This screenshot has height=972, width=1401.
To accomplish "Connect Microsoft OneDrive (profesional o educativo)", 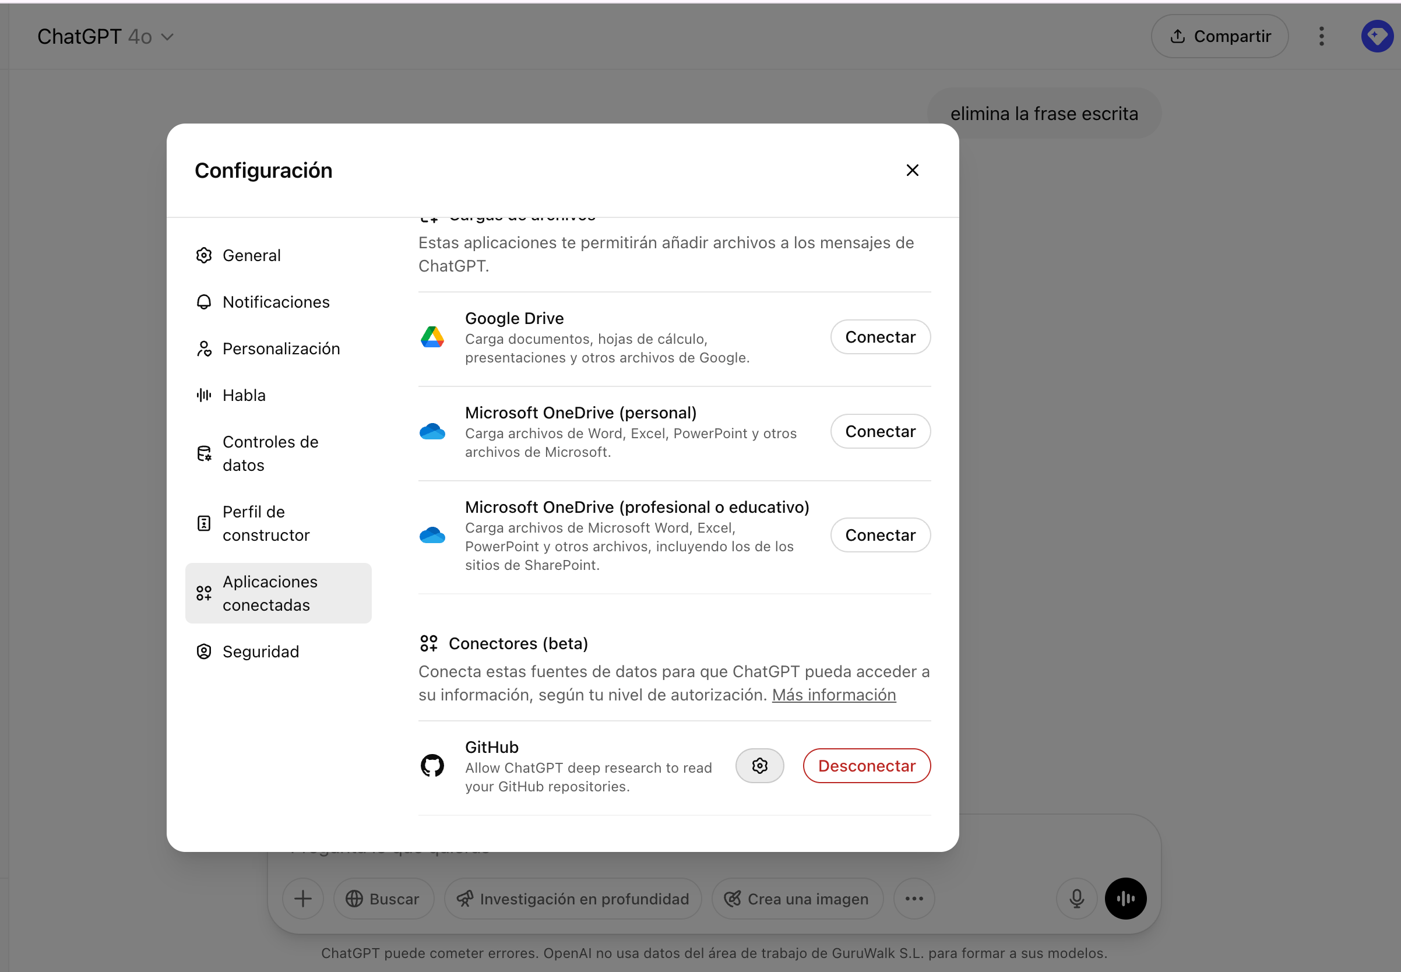I will coord(880,535).
